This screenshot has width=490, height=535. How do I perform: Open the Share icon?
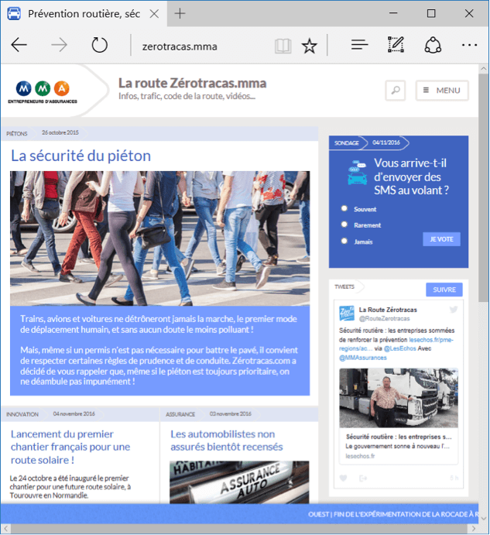(433, 45)
